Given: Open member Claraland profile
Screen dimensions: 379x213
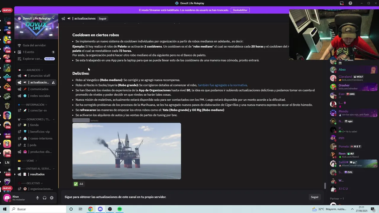Looking at the screenshot, I should [353, 78].
